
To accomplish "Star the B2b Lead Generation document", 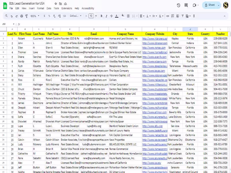I will [x=56, y=4].
